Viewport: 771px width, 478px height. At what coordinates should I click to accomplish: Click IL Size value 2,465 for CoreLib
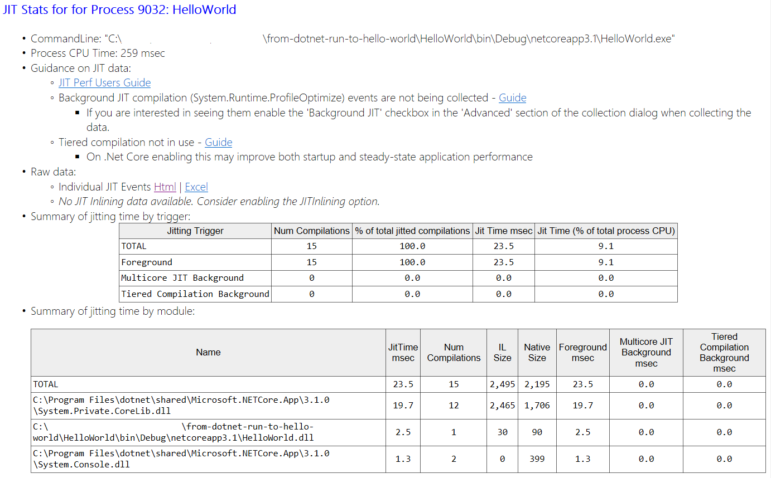502,406
